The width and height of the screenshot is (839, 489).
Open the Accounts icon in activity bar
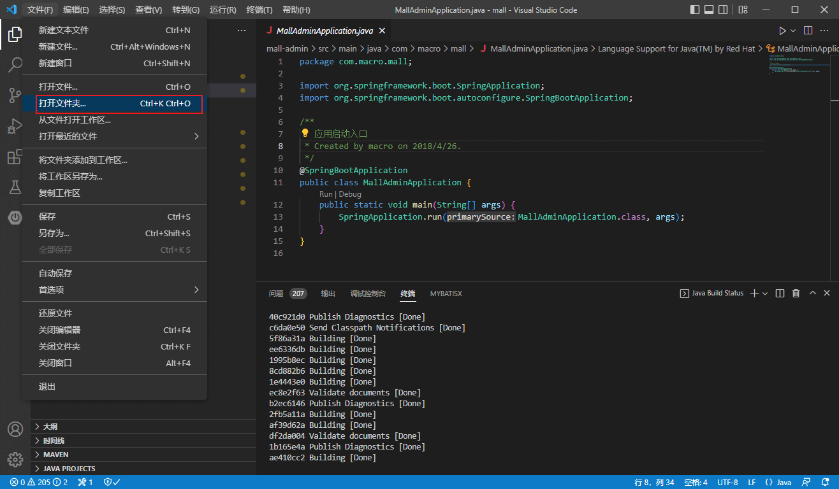click(x=15, y=429)
